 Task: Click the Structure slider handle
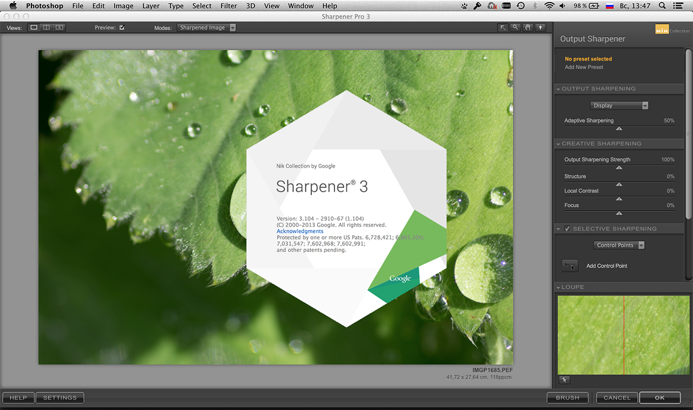click(x=619, y=184)
